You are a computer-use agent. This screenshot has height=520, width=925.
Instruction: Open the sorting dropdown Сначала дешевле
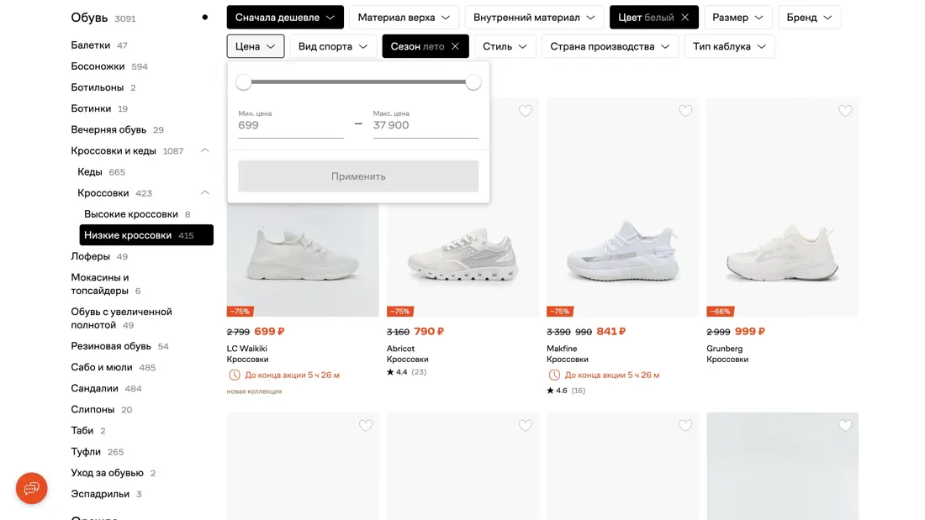point(285,17)
